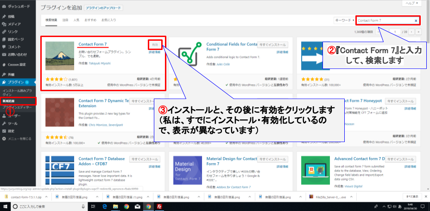430x211 pixels.
Task: Click the microphone icon in taskbar search
Action: pos(83,206)
